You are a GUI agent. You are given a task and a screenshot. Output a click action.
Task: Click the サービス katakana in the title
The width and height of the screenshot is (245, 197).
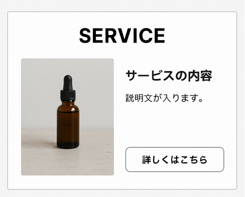pyautogui.click(x=150, y=76)
